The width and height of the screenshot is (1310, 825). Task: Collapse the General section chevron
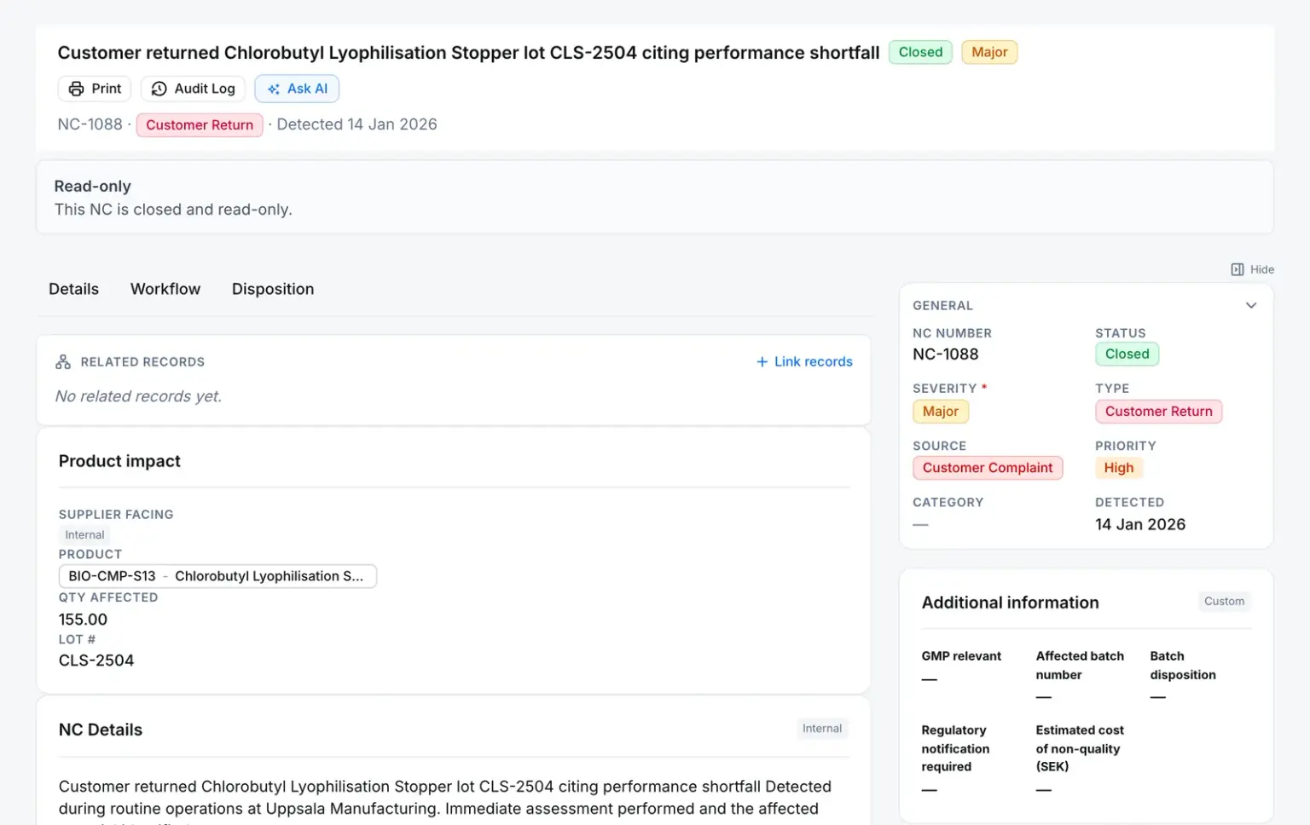(x=1251, y=305)
